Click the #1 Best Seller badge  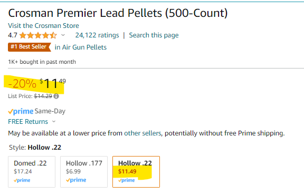30,47
